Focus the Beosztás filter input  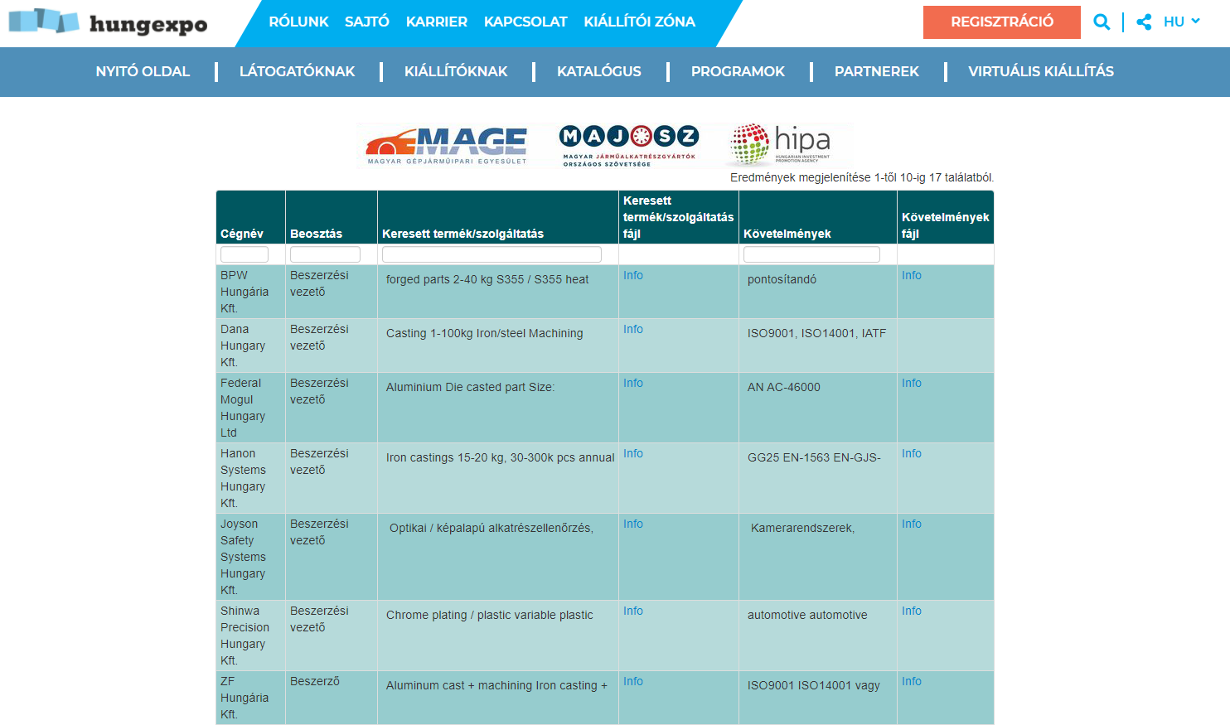pos(325,254)
